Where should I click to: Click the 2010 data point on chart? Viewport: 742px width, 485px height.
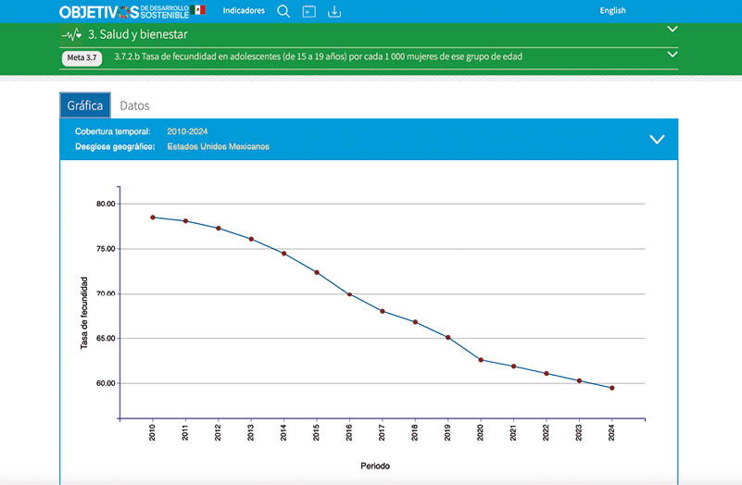click(153, 218)
